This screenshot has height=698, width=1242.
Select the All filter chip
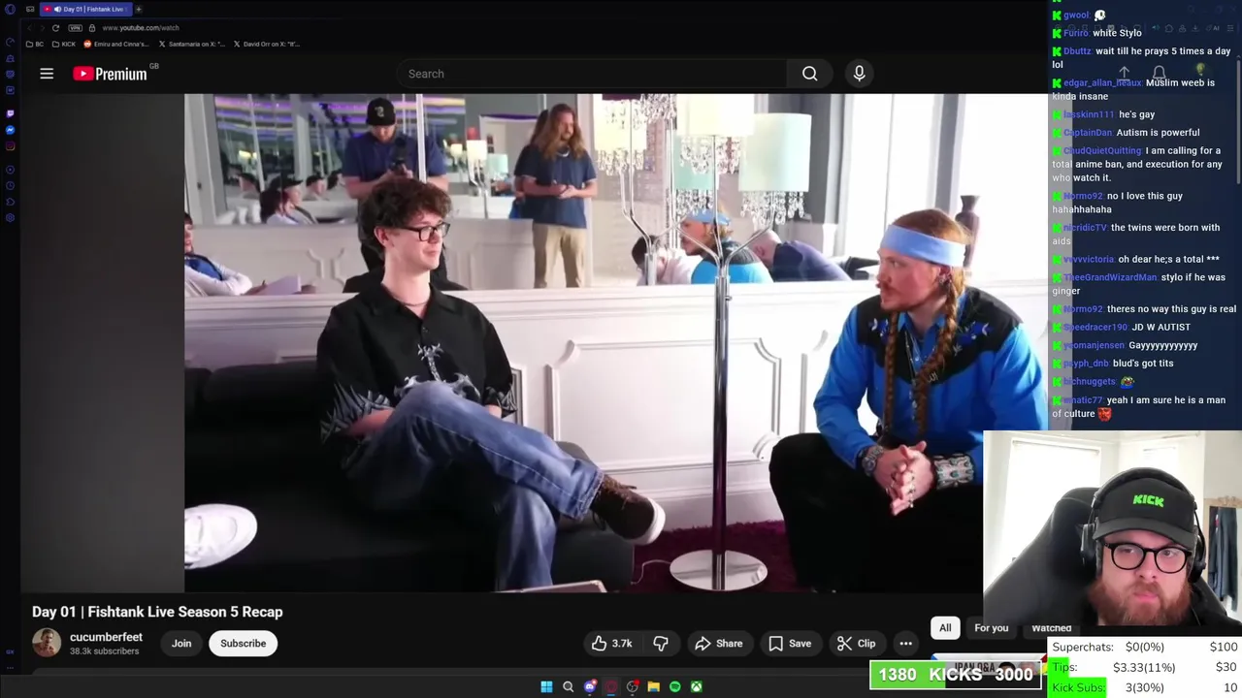[x=945, y=628]
